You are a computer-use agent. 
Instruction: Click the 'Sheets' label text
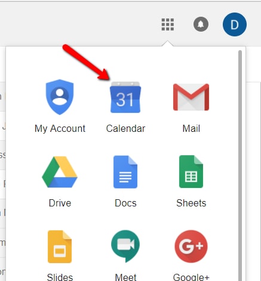pos(191,203)
